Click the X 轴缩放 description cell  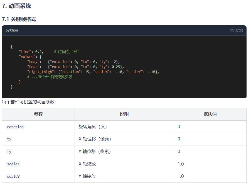[x=87, y=164]
